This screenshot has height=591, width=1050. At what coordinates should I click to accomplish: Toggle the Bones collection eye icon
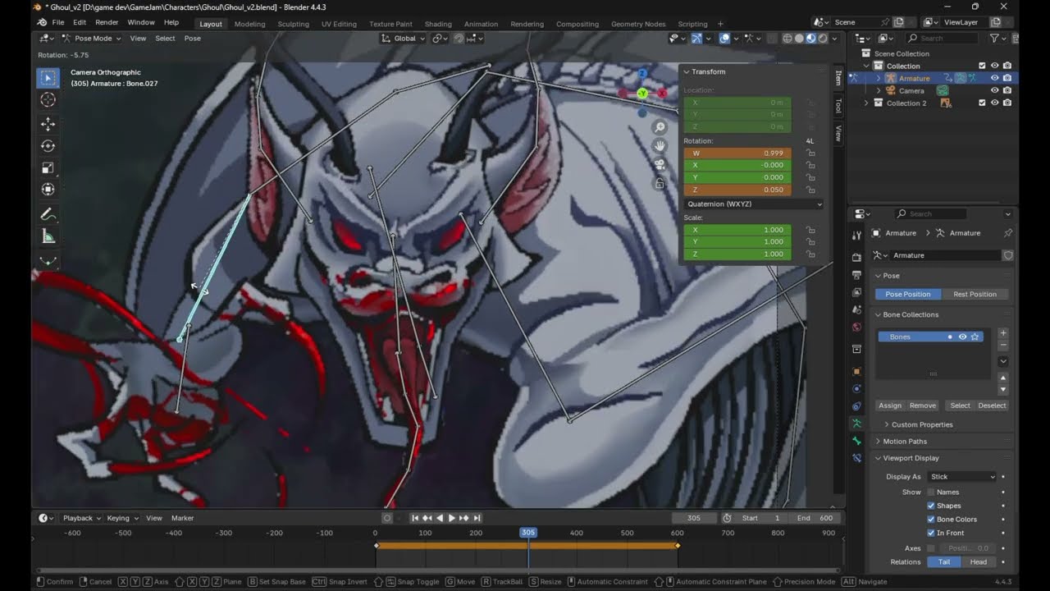point(962,337)
